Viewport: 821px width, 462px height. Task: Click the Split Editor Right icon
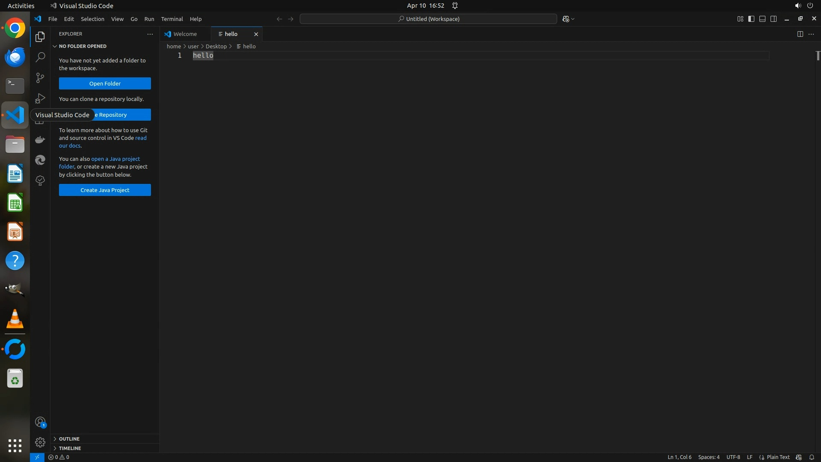800,34
